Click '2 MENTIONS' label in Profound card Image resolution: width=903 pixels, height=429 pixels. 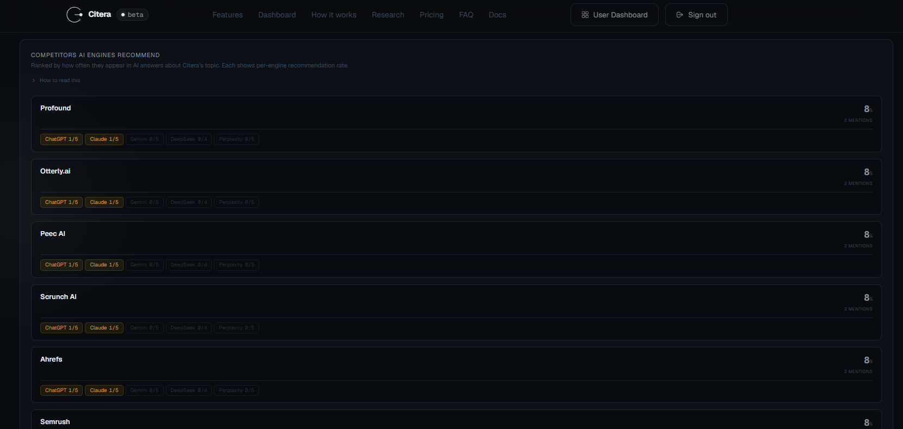click(x=858, y=121)
